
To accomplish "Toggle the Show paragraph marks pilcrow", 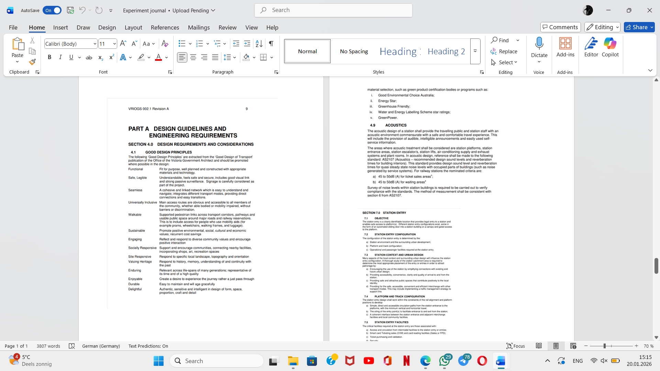I will pos(271,44).
